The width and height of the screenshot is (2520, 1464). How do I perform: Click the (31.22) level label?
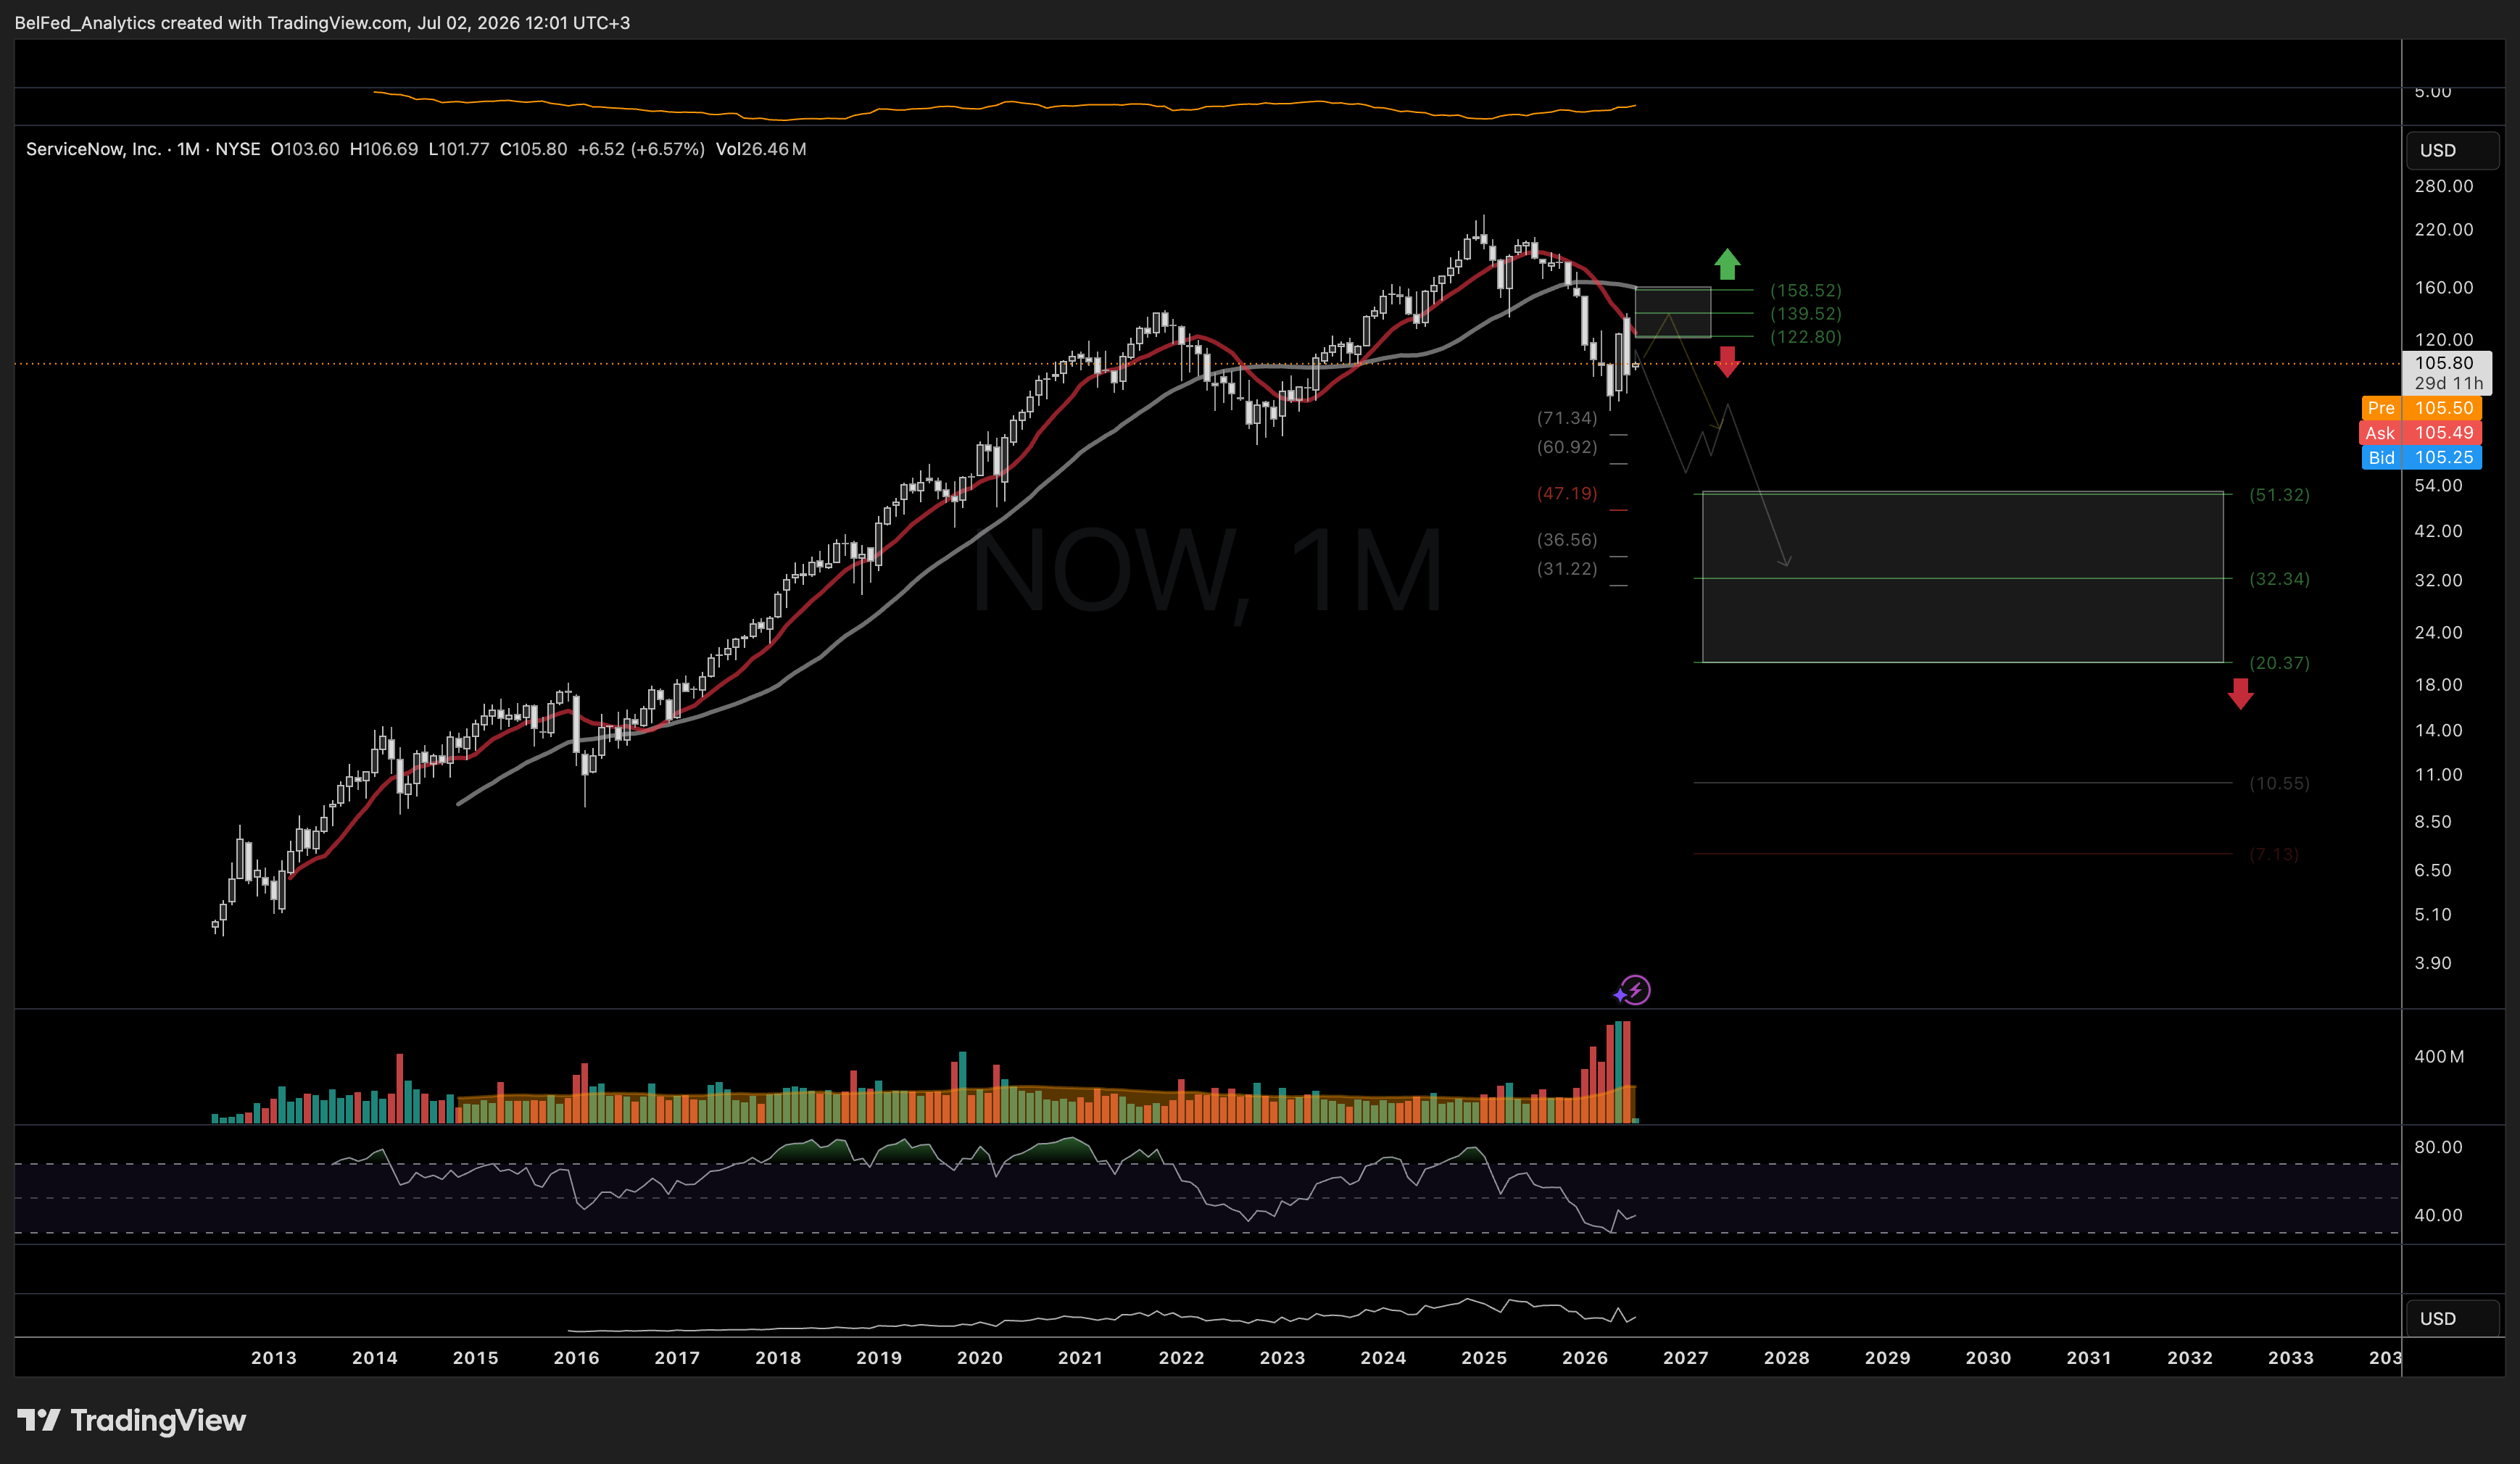1567,568
